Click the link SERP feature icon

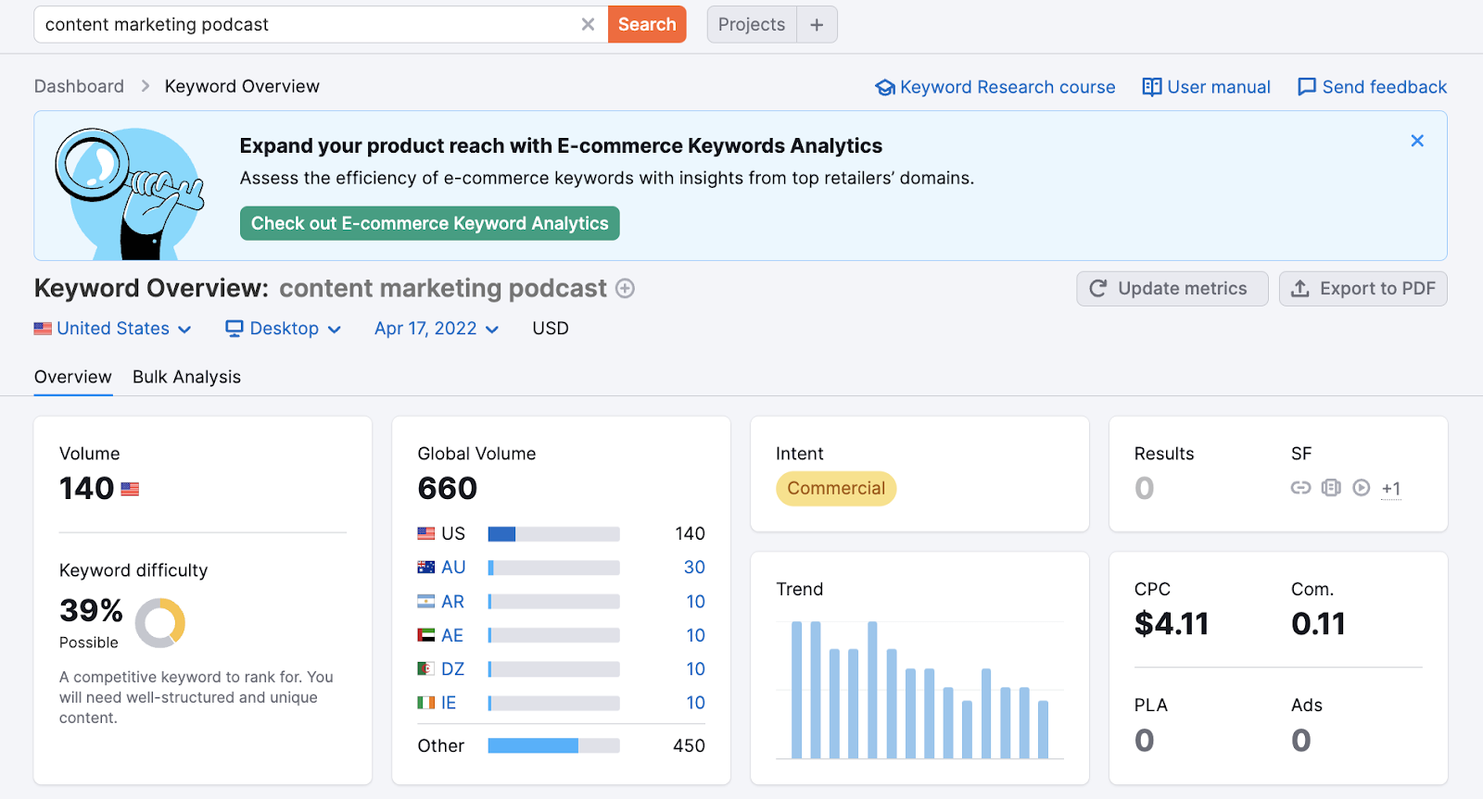click(1300, 488)
